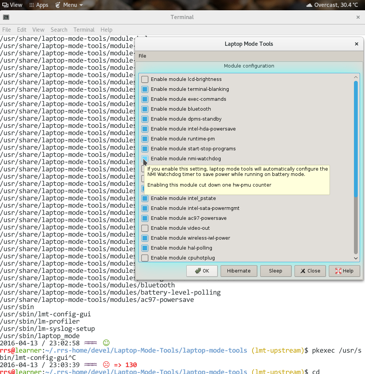This screenshot has height=374, width=365.
Task: Disable module bluetooth
Action: [144, 109]
